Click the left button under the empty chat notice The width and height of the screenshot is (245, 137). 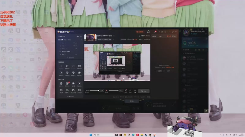pos(160,71)
